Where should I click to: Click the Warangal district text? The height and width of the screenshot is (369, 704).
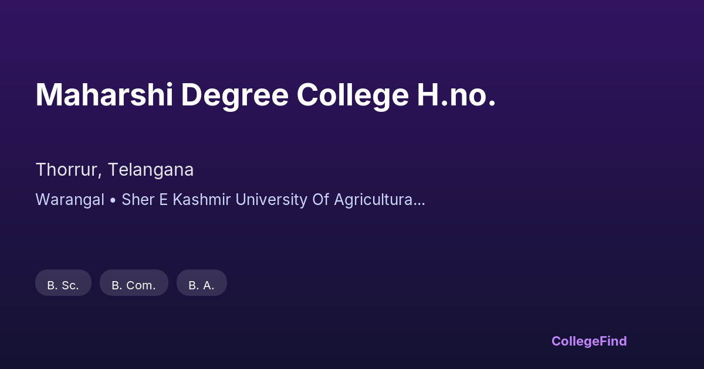pos(70,200)
